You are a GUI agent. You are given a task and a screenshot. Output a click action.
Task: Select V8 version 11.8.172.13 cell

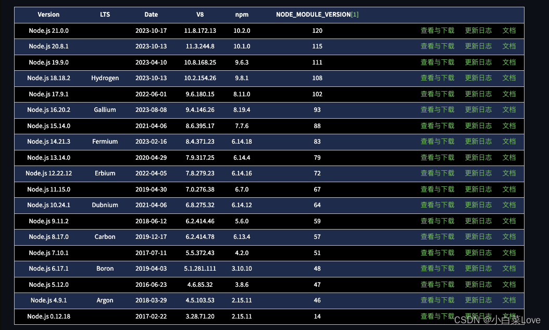[200, 30]
